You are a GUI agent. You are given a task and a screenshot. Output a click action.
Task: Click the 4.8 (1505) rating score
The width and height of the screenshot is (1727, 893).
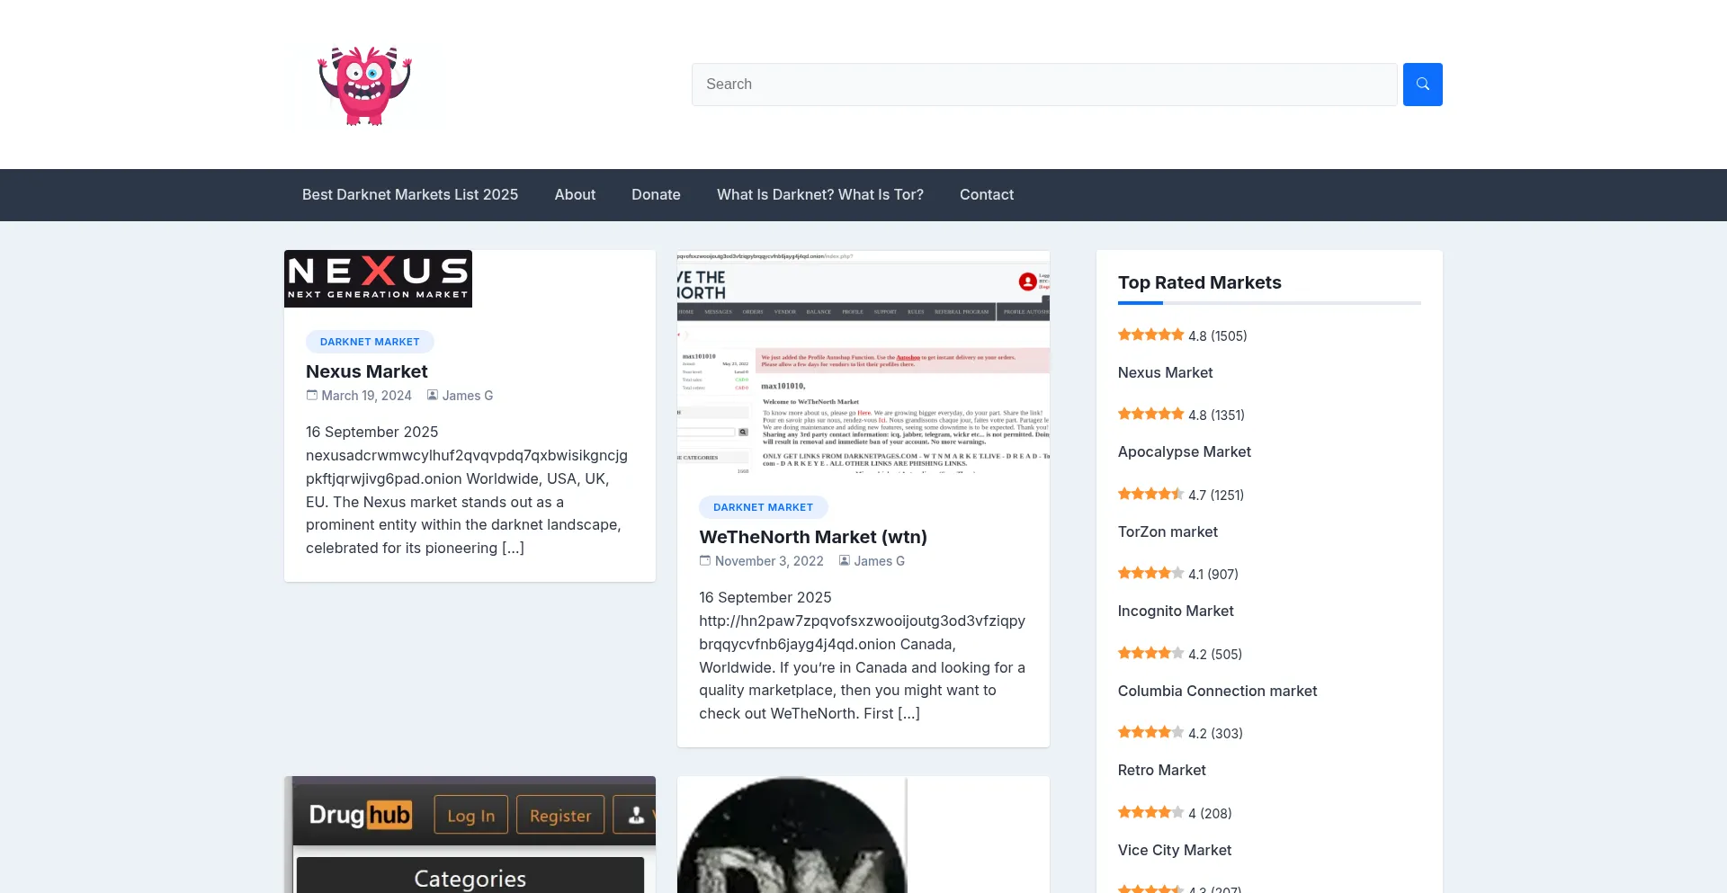(x=1218, y=336)
